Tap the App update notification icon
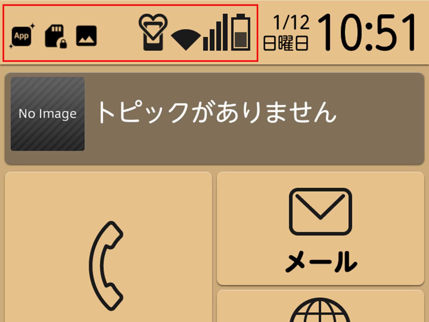The width and height of the screenshot is (429, 322). pyautogui.click(x=22, y=36)
